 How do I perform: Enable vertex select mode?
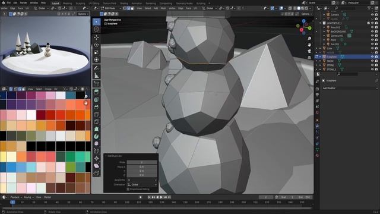(x=125, y=8)
